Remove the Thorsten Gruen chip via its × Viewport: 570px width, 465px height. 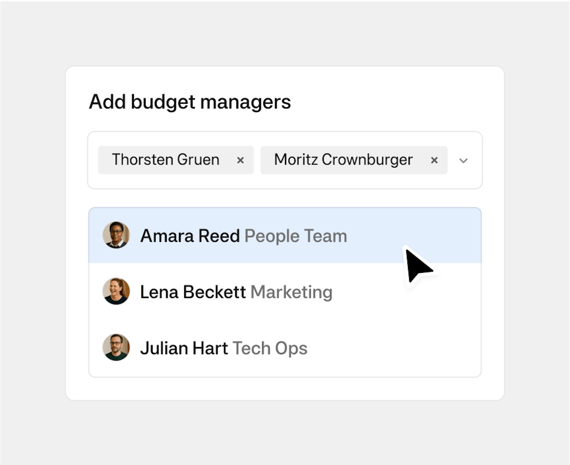tap(240, 160)
